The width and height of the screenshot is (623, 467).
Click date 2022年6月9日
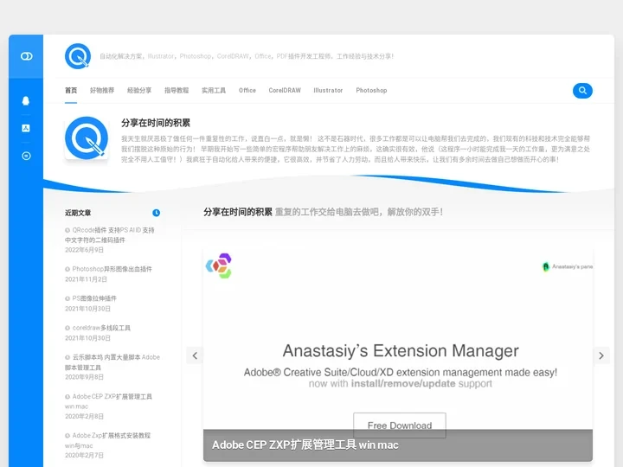[x=84, y=250]
